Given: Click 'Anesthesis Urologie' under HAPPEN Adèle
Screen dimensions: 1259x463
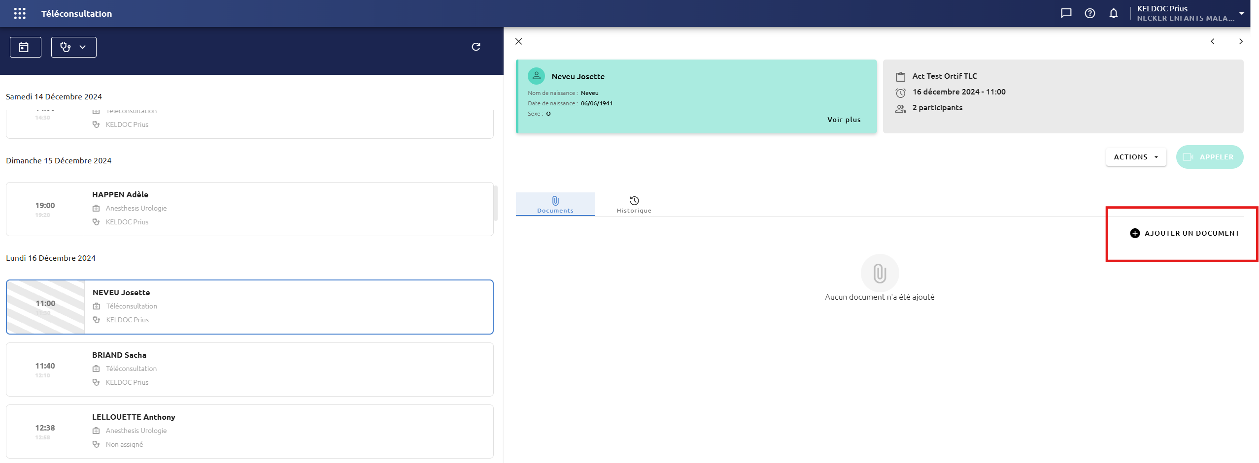Looking at the screenshot, I should pyautogui.click(x=136, y=208).
